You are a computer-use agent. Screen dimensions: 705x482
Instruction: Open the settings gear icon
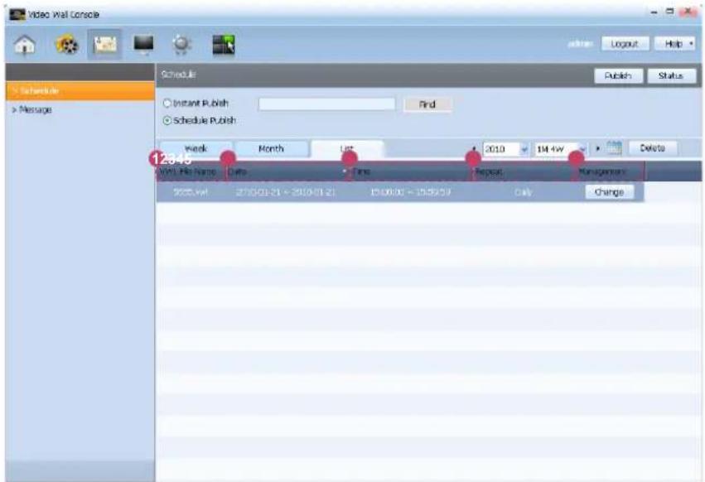pyautogui.click(x=181, y=45)
